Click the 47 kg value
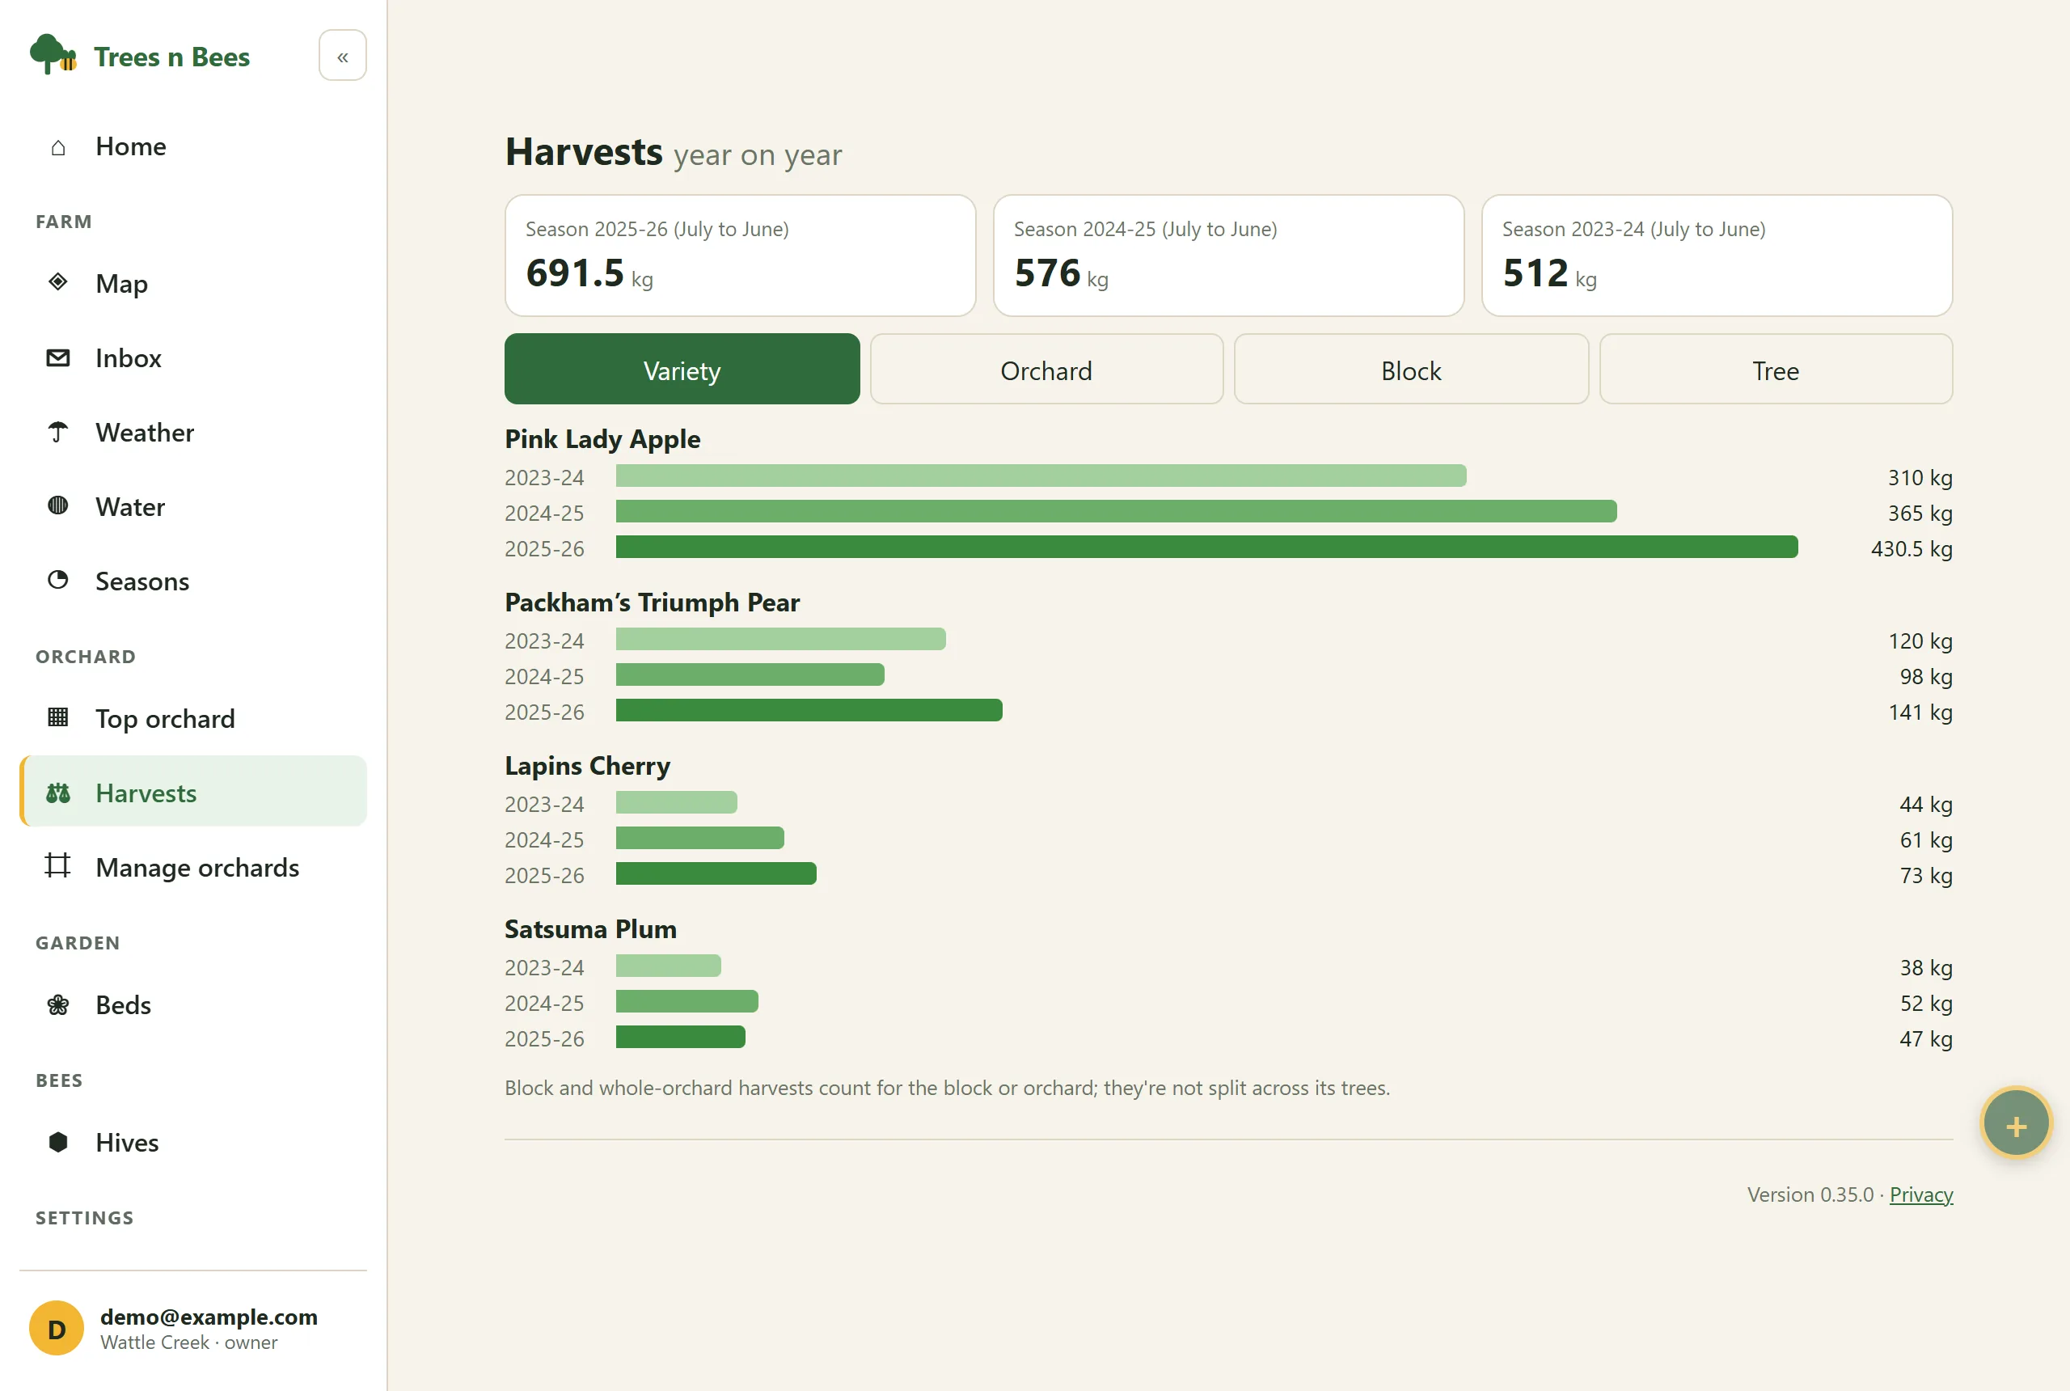The image size is (2070, 1391). pos(1925,1038)
